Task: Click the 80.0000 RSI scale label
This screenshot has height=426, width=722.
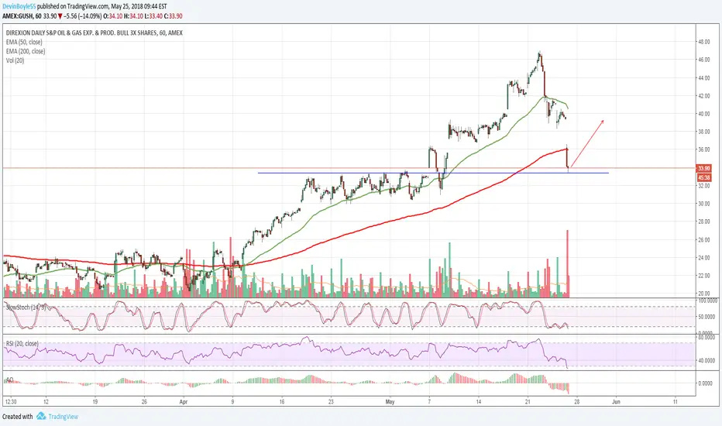Action: point(708,338)
